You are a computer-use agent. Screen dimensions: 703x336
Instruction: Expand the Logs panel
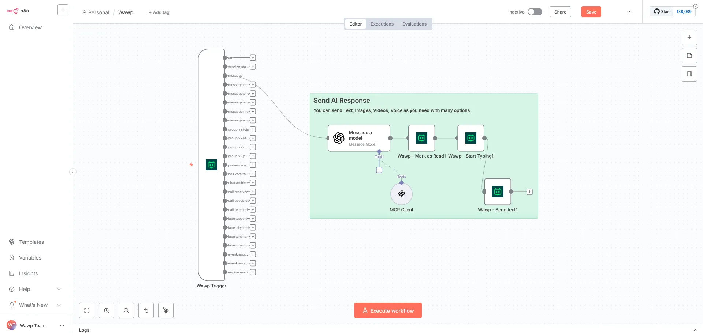click(x=695, y=330)
